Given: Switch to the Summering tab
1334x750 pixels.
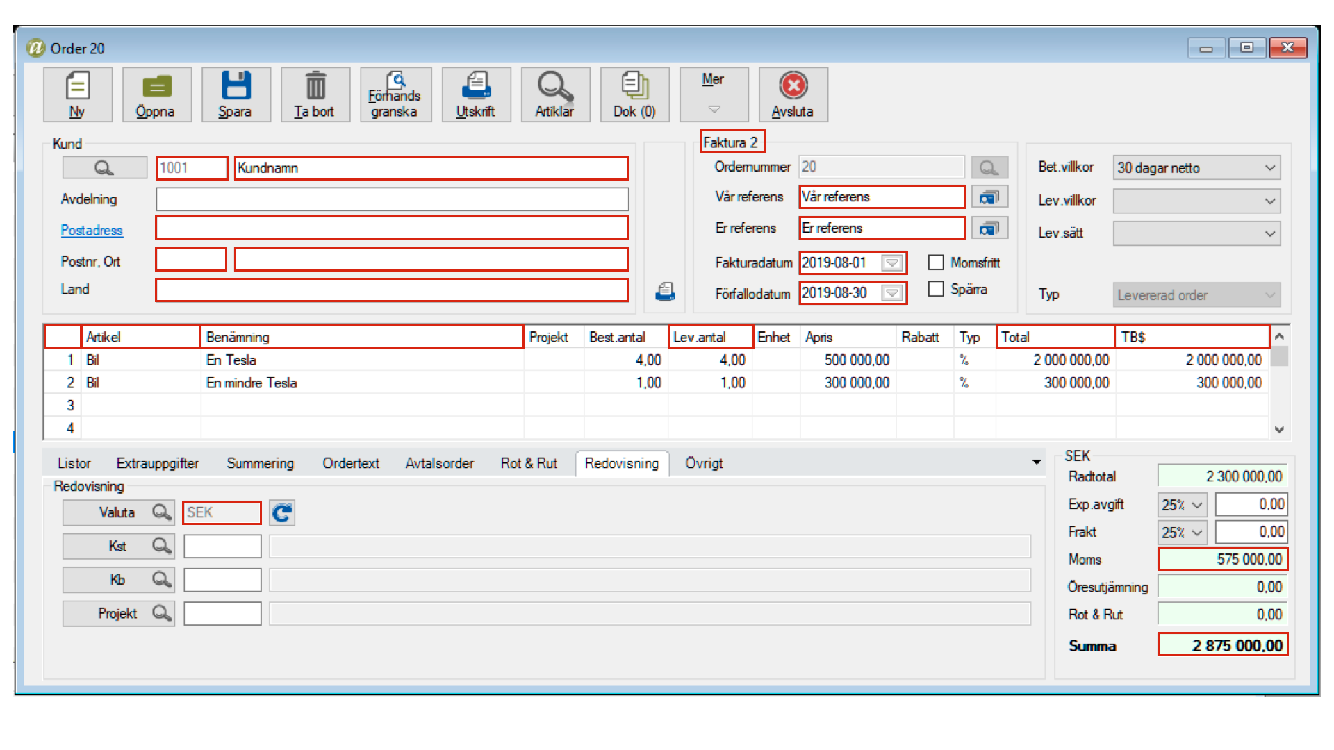Looking at the screenshot, I should (260, 463).
